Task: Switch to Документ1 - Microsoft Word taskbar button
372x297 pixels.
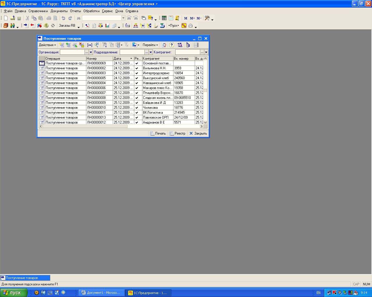Action: pyautogui.click(x=102, y=293)
